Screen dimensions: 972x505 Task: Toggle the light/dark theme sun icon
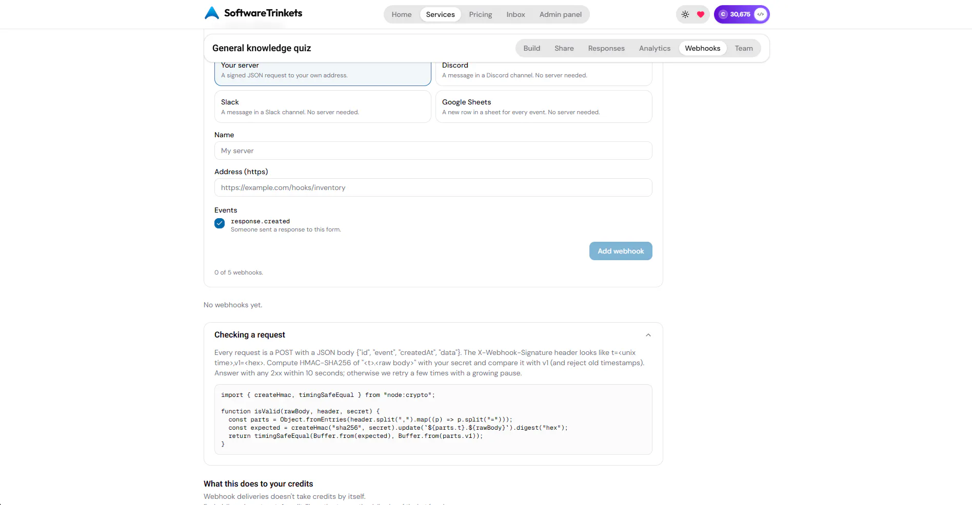[x=685, y=14]
